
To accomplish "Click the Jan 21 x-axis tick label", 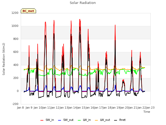I will pos(133,108).
